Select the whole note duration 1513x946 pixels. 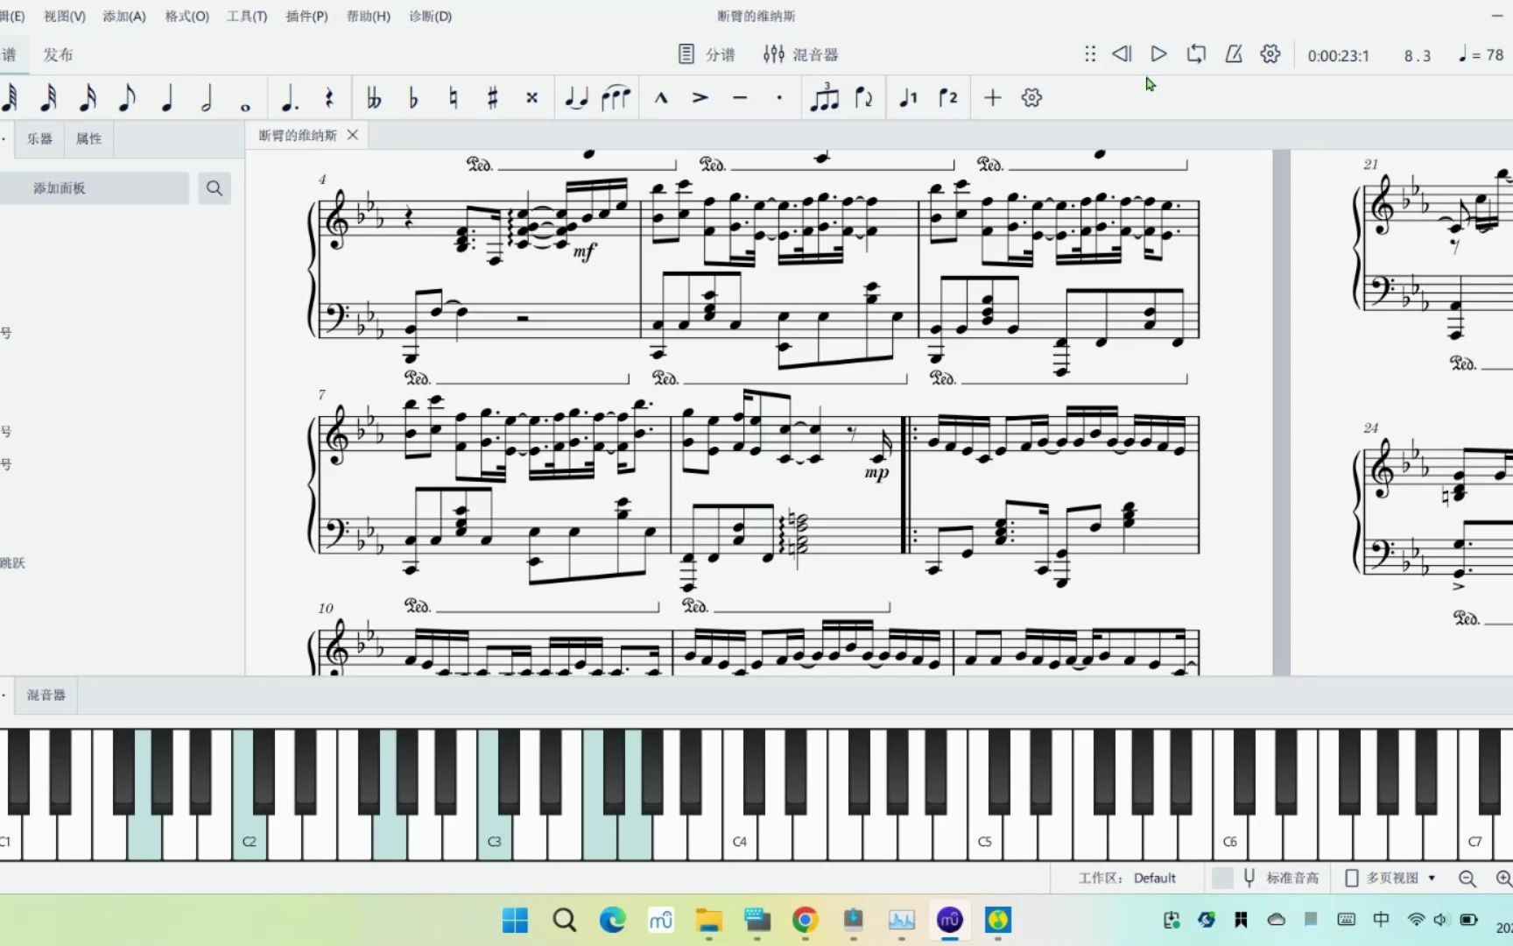point(245,106)
